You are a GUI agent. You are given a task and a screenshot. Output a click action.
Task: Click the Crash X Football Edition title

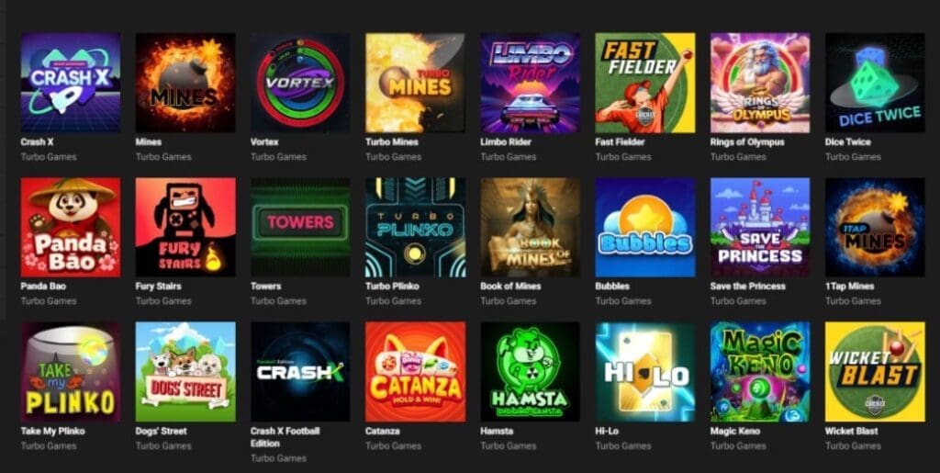click(x=285, y=437)
